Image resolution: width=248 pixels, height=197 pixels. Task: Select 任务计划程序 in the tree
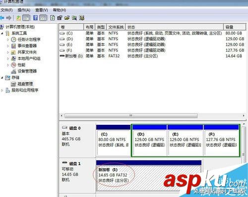pos(29,39)
